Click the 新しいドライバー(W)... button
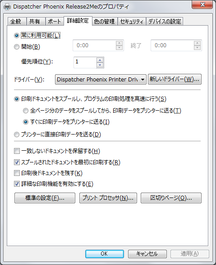 (x=175, y=79)
